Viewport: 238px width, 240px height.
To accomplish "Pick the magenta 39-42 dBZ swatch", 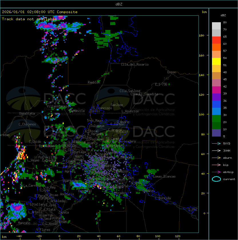I will (216, 90).
